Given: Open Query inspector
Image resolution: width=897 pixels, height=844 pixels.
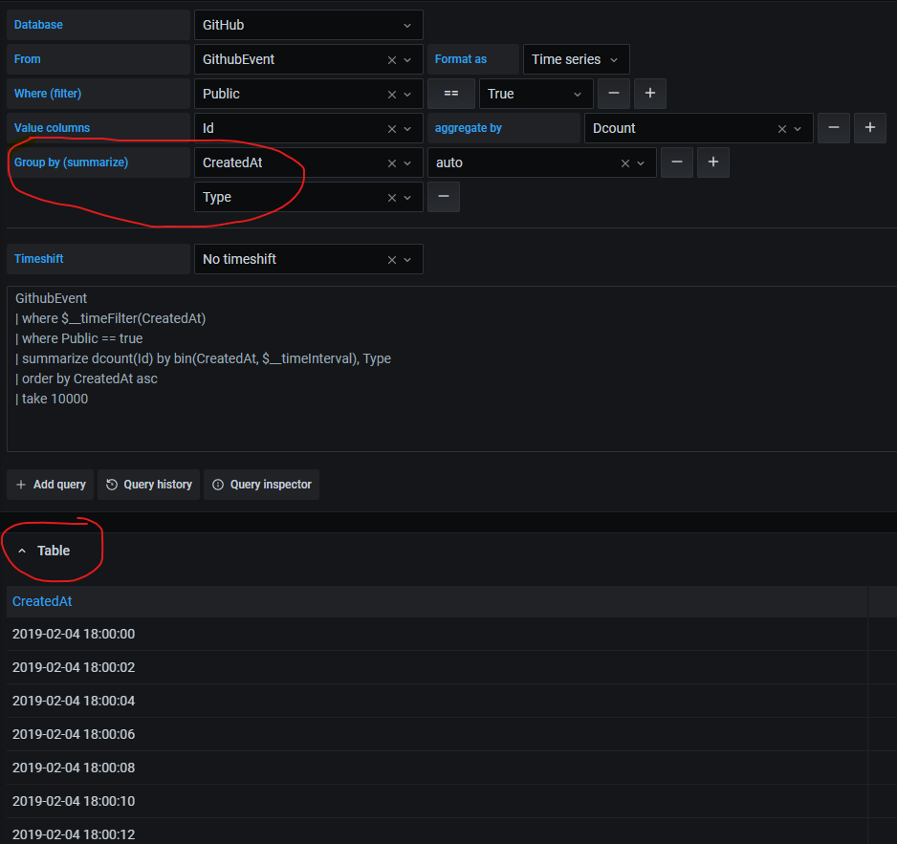Looking at the screenshot, I should [261, 485].
